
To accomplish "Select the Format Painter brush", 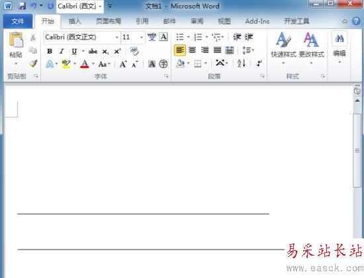I will 33,63.
